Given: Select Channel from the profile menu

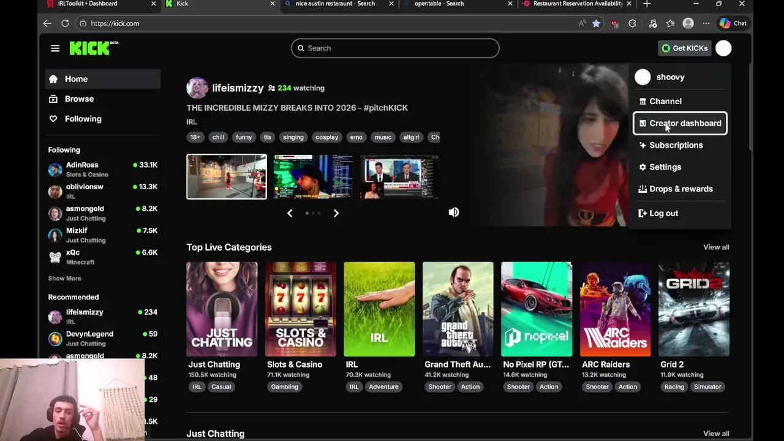Looking at the screenshot, I should tap(680, 101).
